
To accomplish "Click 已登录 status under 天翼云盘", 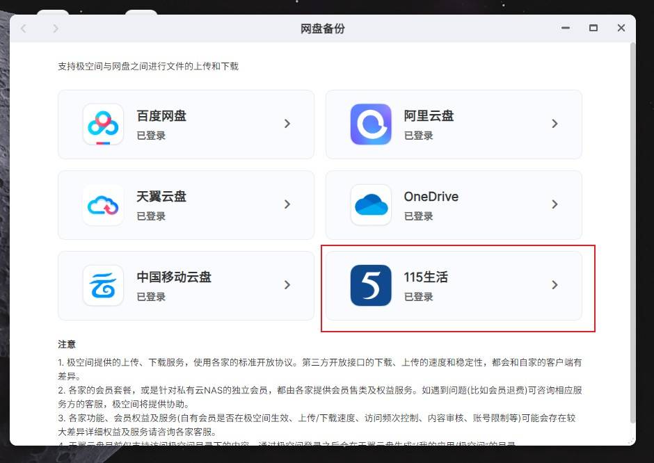I will pos(151,216).
